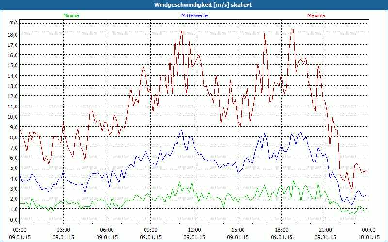Click the "09.01.15" date under 21:00

[x=325, y=237]
